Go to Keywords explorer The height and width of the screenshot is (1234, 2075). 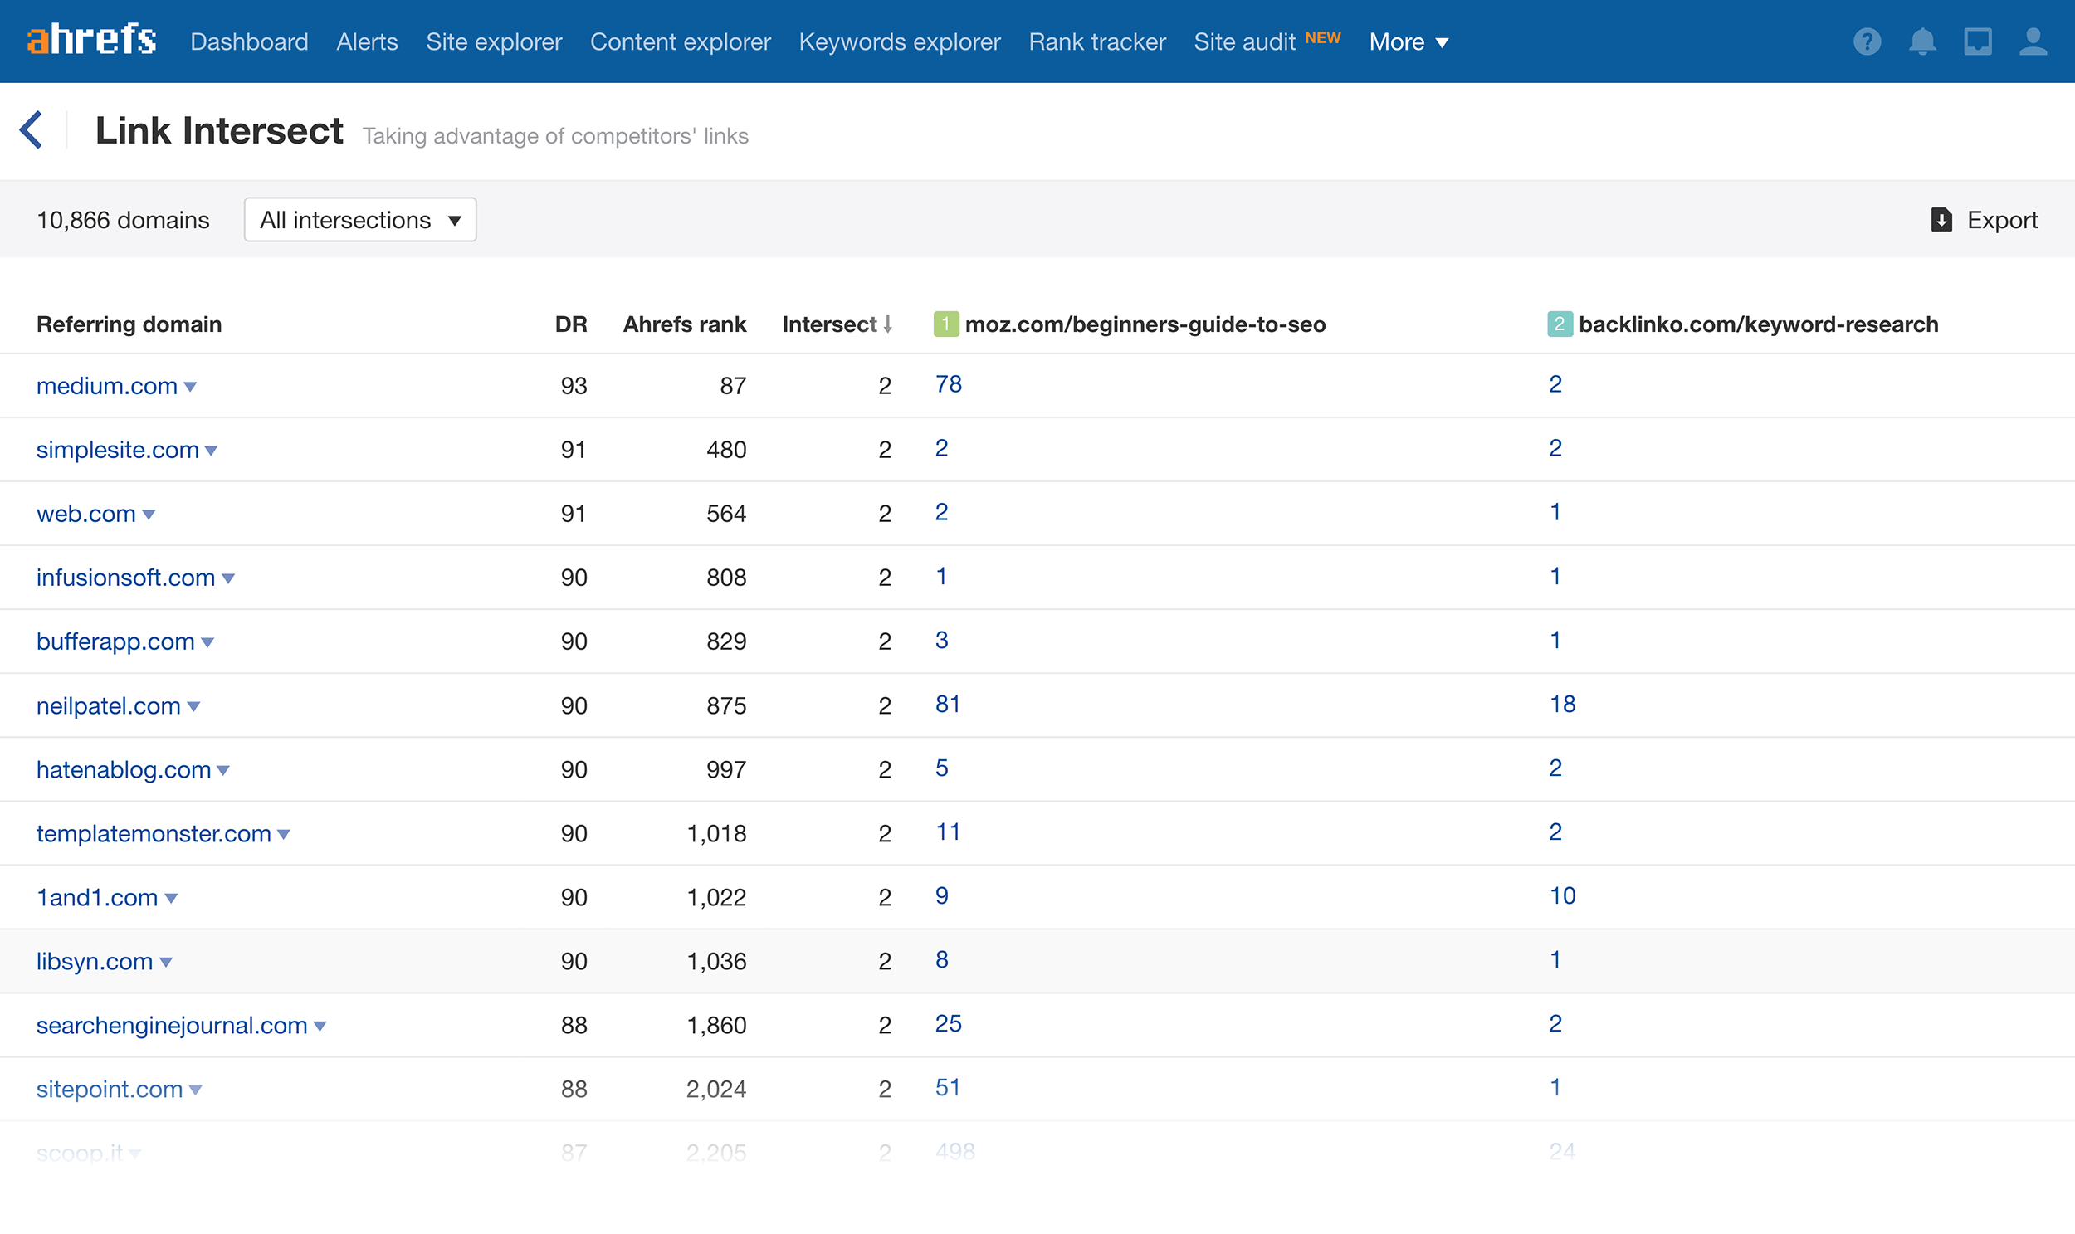(899, 41)
